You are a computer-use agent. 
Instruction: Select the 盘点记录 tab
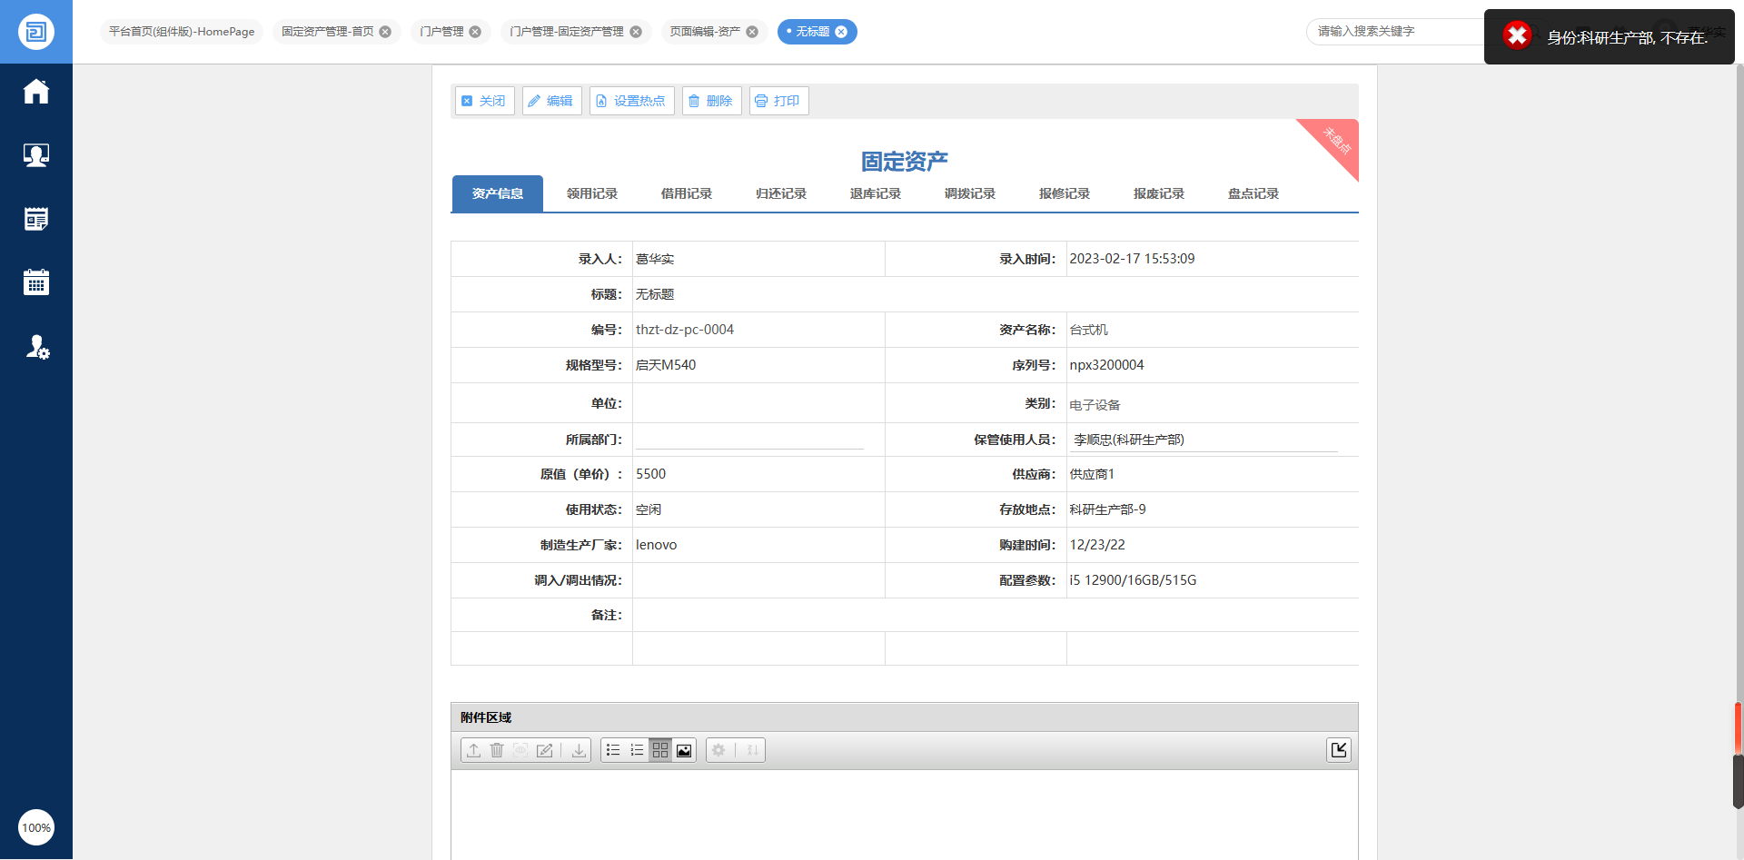[x=1253, y=193]
